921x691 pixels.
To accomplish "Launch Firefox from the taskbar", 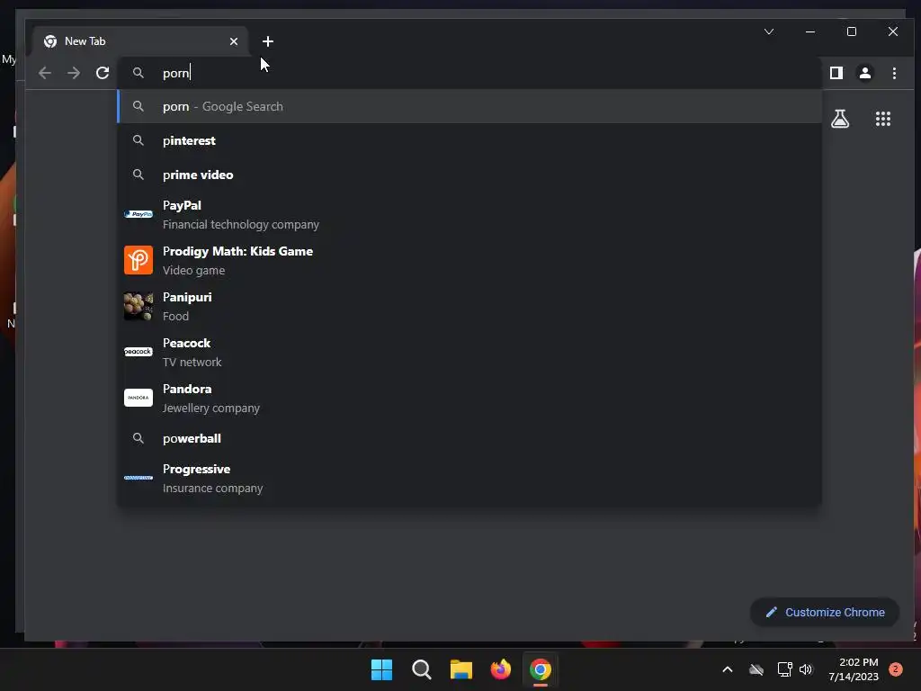I will coord(500,669).
